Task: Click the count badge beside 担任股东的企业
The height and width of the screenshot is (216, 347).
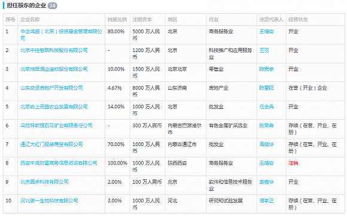Action: (x=53, y=5)
